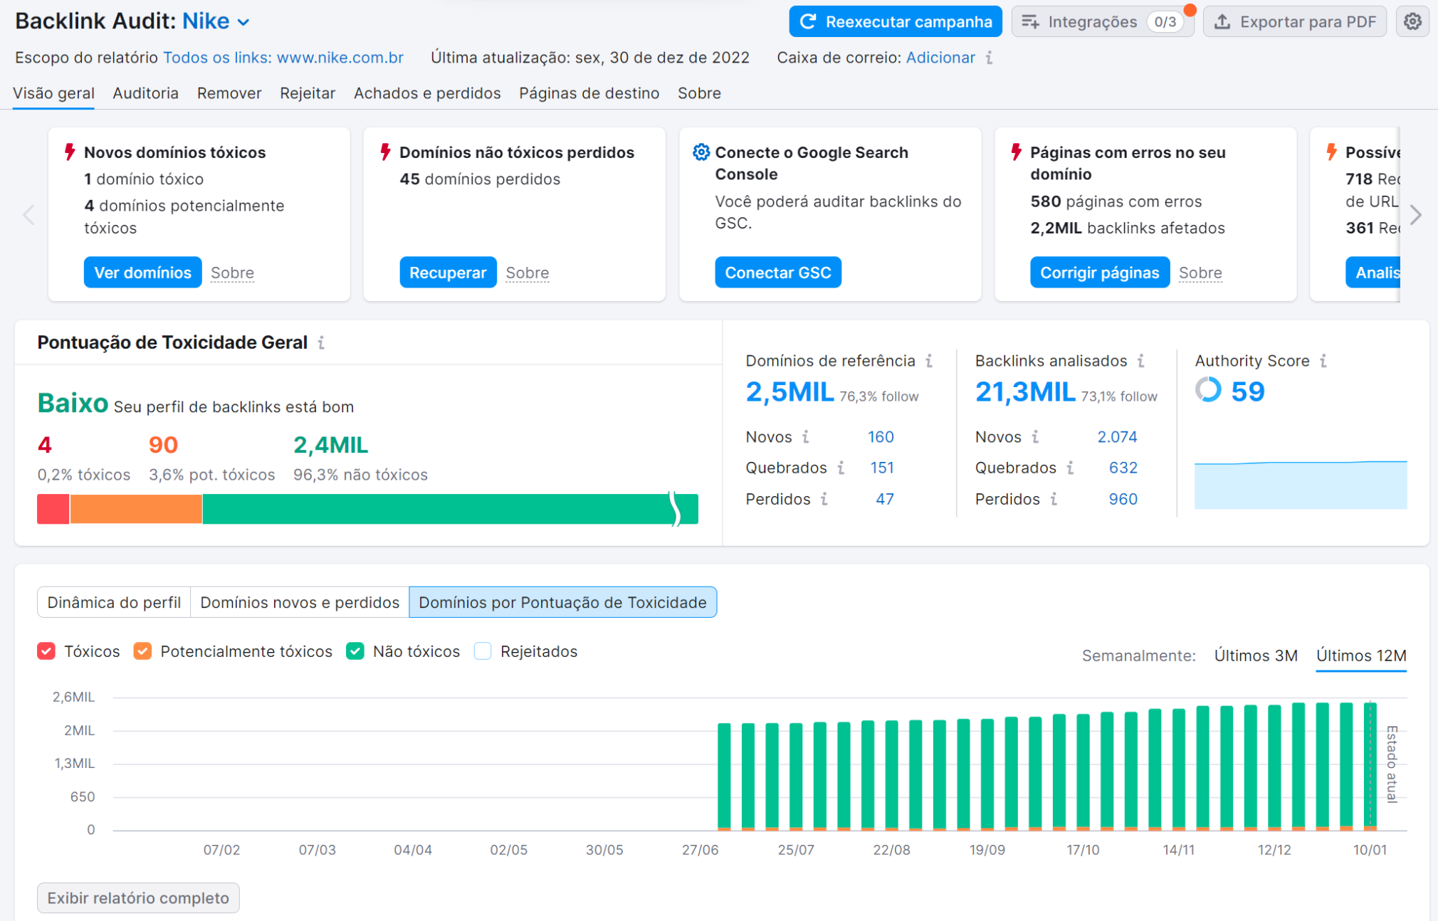Image resolution: width=1438 pixels, height=921 pixels.
Task: Uncheck Potencialmente tóxicos filter
Action: click(x=143, y=651)
